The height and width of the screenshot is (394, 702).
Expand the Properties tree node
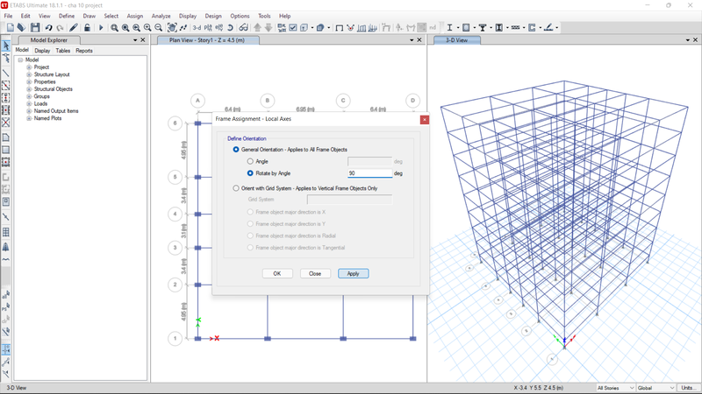[x=29, y=81]
